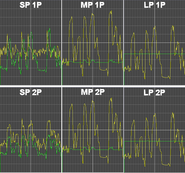The height and width of the screenshot is (173, 185).
Task: Select the MP 1P waveform panel
Action: click(x=93, y=43)
